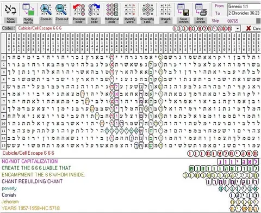This screenshot has height=213, width=261.
Task: Select legend entry poverty
Action: click(x=9, y=188)
